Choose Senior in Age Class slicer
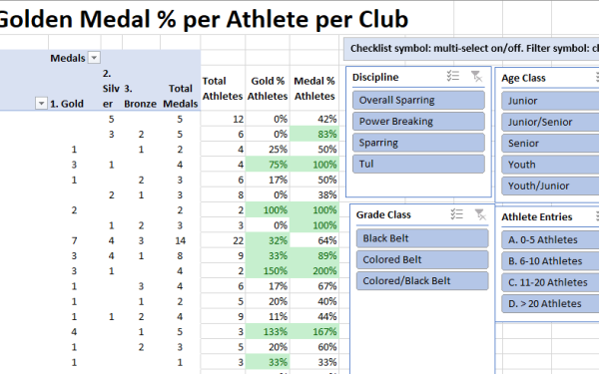Viewport: 599px width, 374px height. coord(550,144)
